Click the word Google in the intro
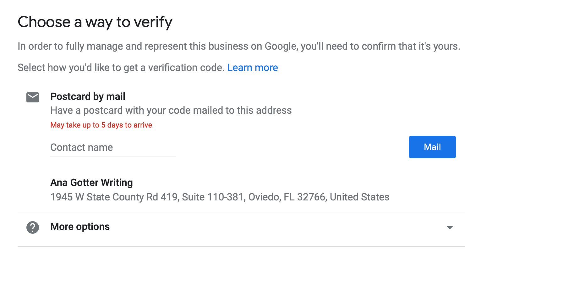Viewport: 568px width, 284px height. (281, 46)
